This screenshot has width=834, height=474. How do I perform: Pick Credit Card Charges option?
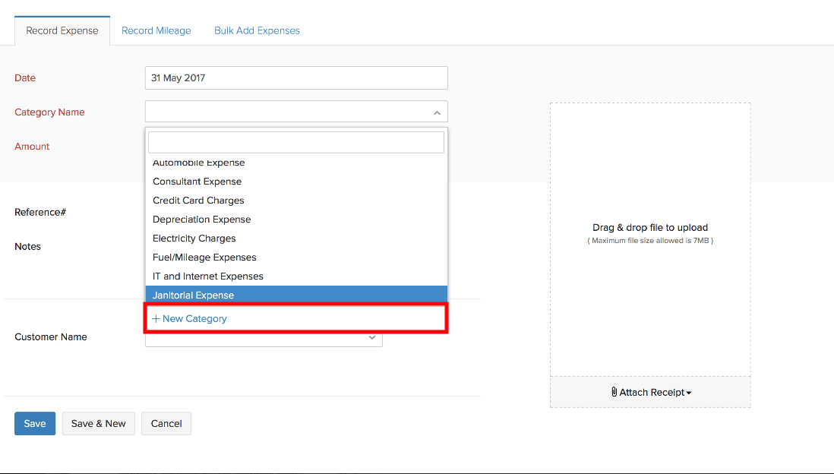(199, 201)
